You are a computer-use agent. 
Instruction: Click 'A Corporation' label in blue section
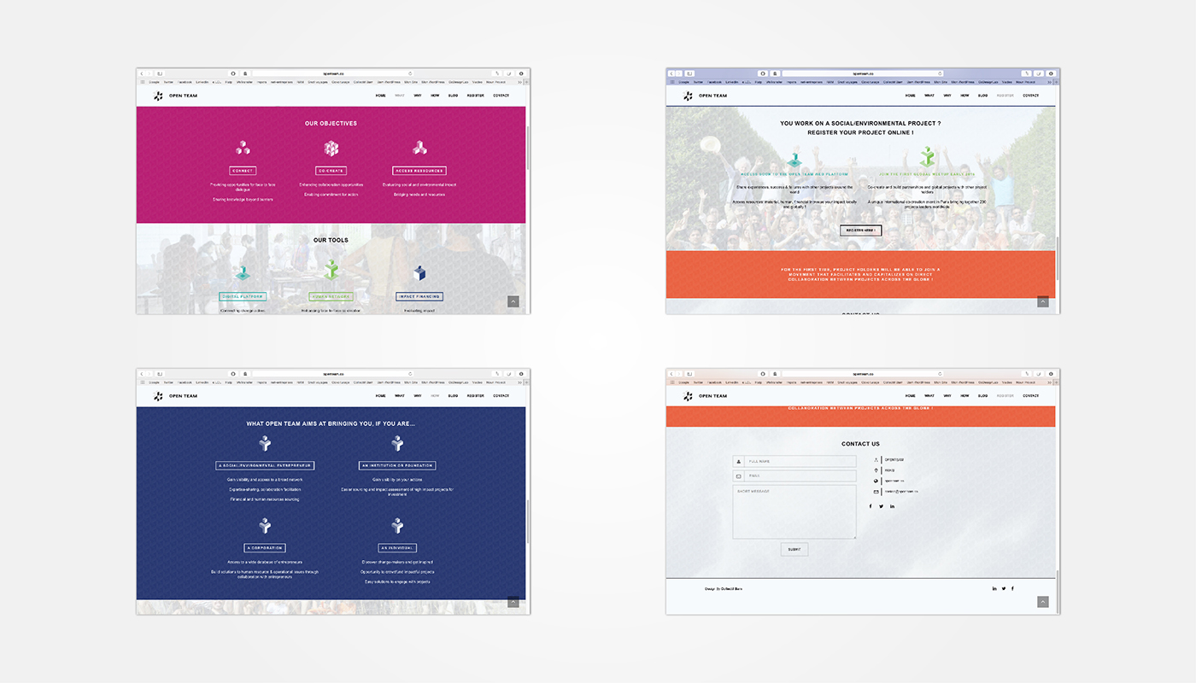(x=265, y=548)
